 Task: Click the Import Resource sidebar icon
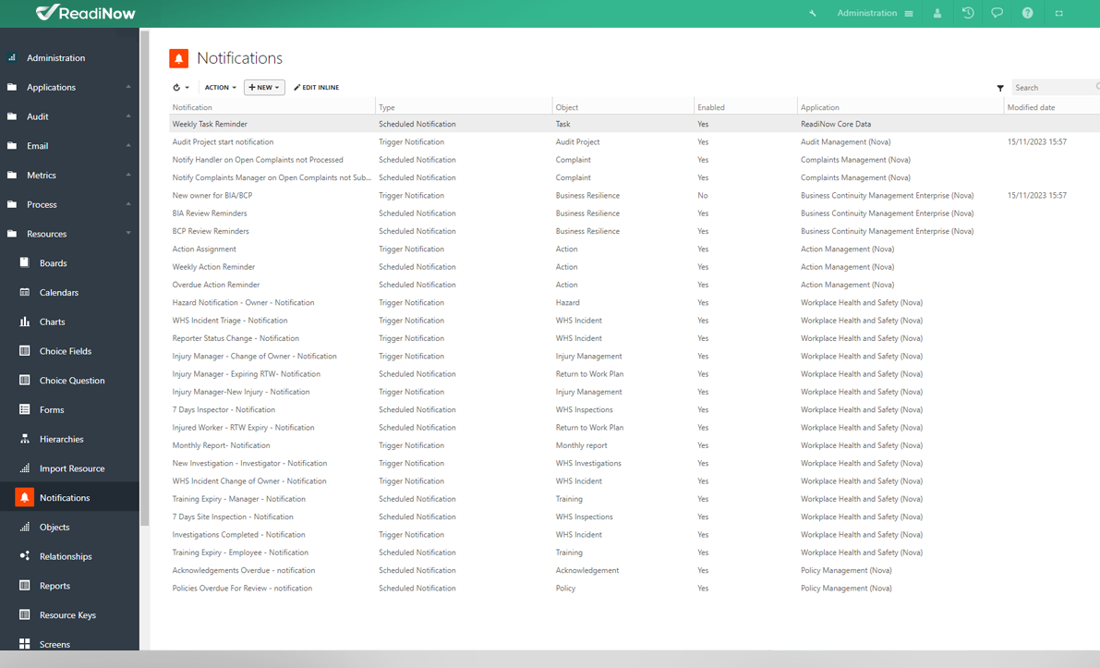(25, 468)
